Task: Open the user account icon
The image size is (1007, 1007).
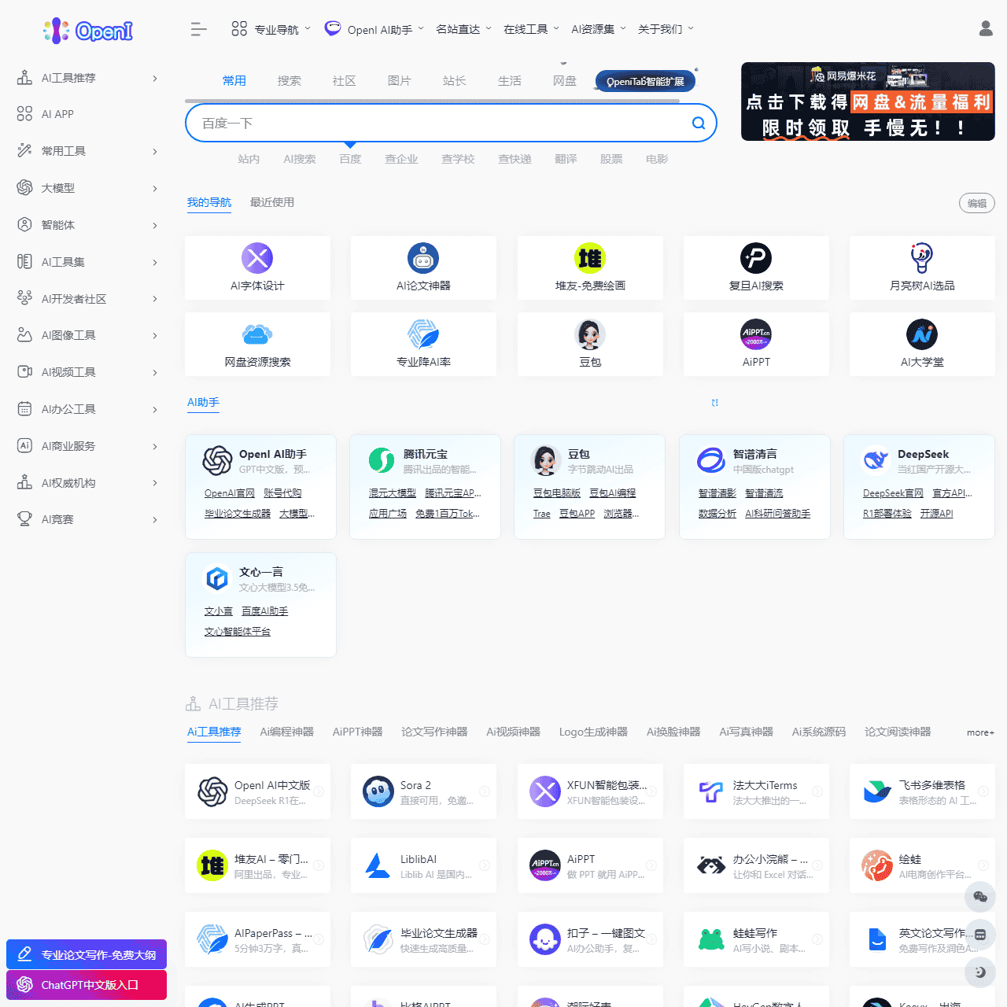Action: 985,29
